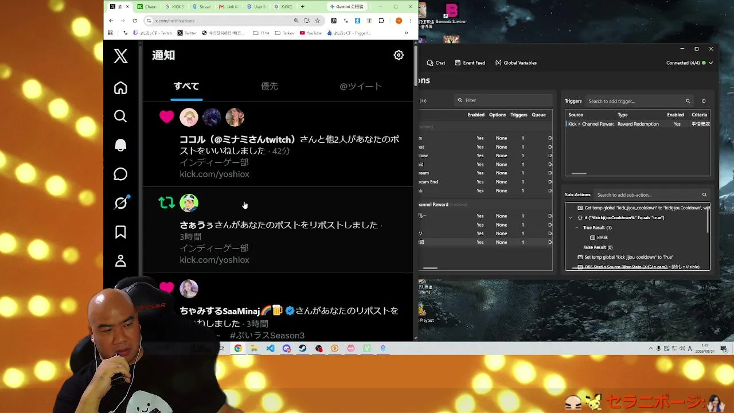The height and width of the screenshot is (413, 734).
Task: Open さぁうぅ's profile avatar
Action: (x=189, y=202)
